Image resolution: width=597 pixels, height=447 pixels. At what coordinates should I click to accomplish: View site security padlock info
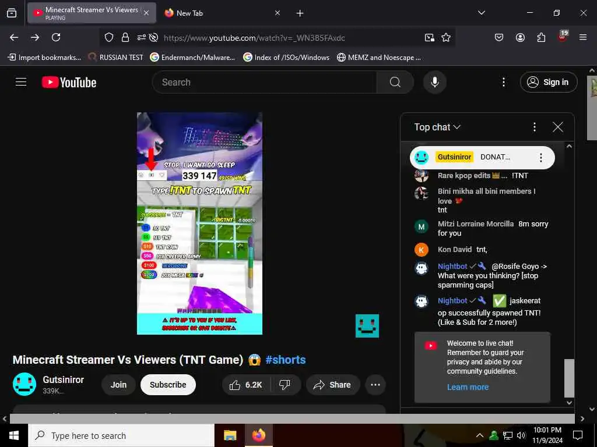[x=125, y=37]
